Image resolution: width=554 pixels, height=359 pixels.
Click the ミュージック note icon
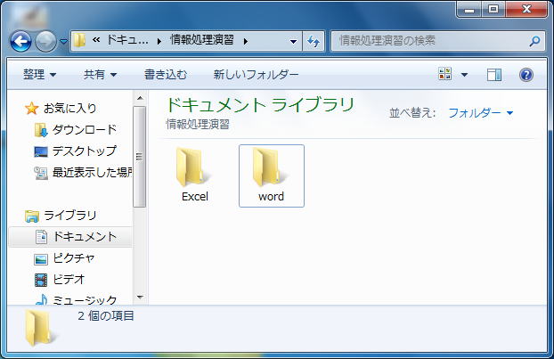(x=41, y=299)
